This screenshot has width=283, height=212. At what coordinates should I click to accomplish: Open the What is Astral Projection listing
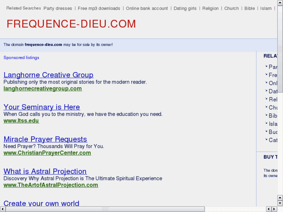[x=45, y=171]
